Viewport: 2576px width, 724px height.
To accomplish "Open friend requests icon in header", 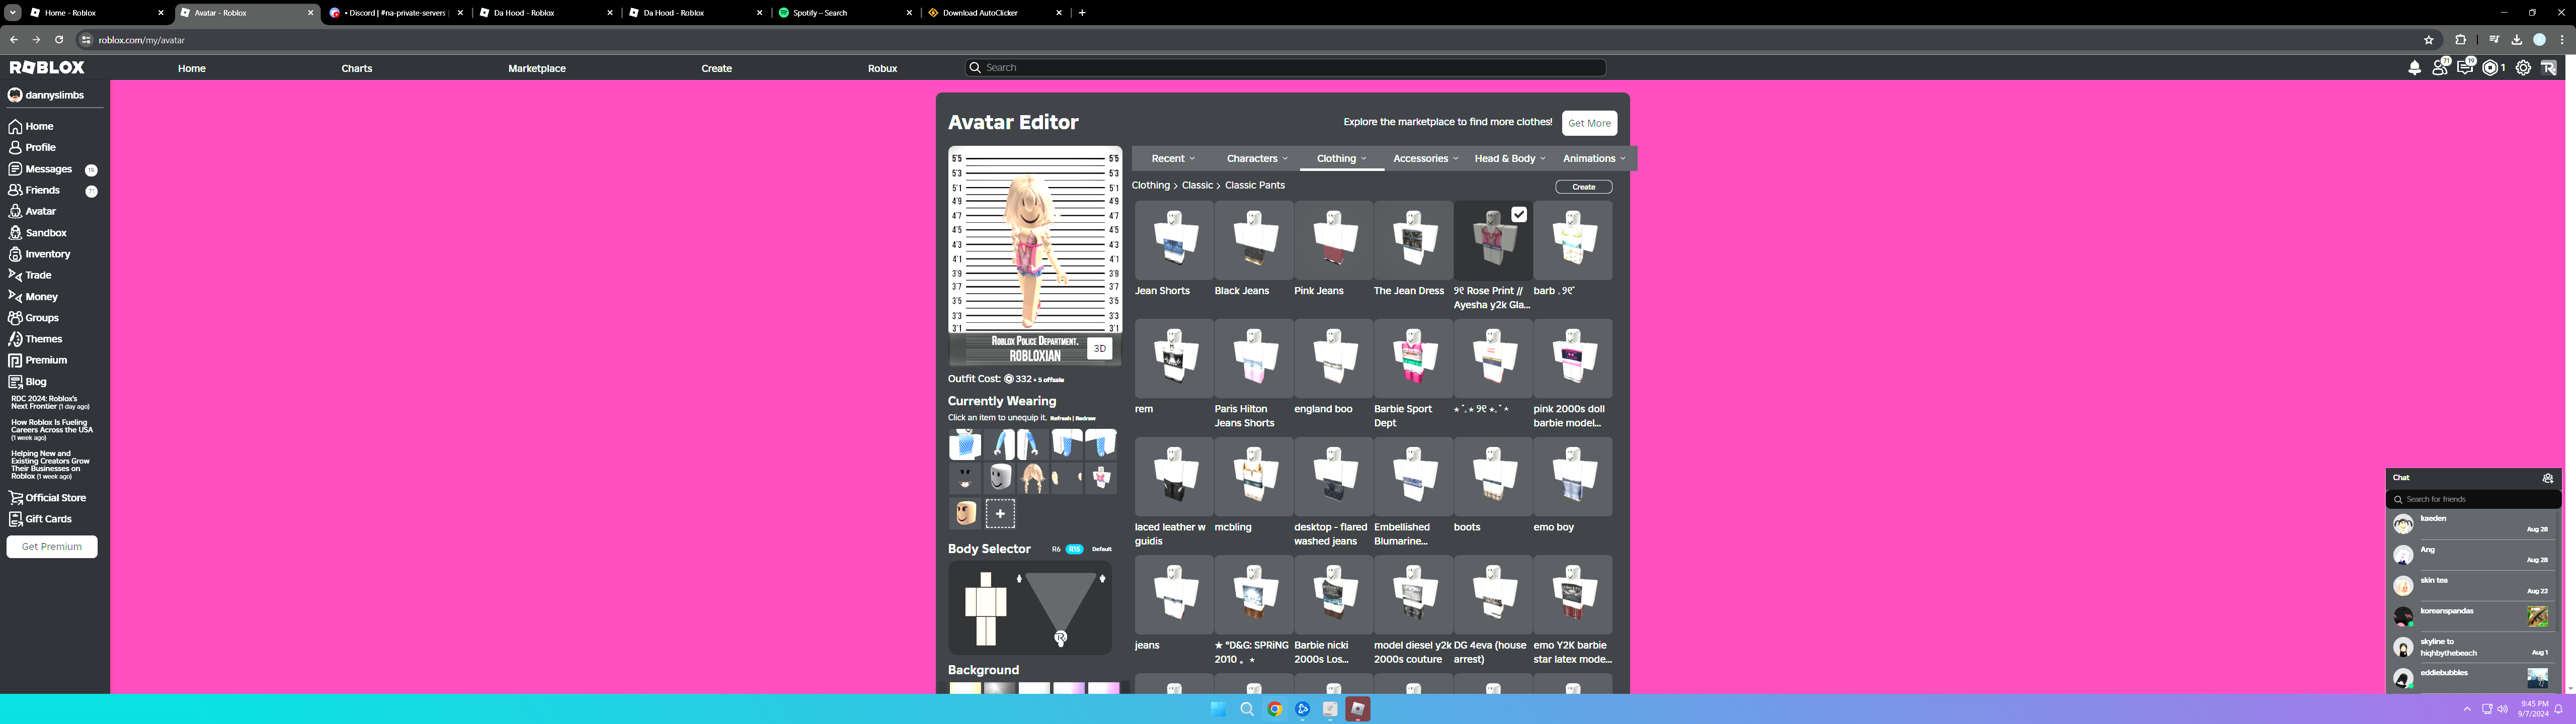I will [x=2440, y=68].
